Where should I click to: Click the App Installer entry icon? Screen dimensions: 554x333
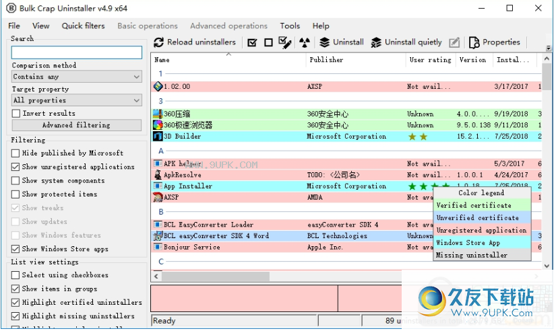coord(158,186)
